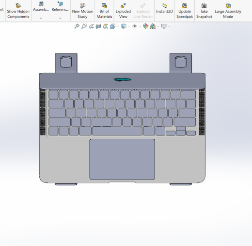Expand View Settings dropdown arrow
This screenshot has width=252, height=246.
169,26
